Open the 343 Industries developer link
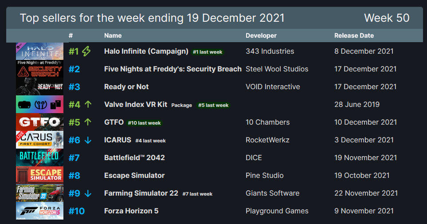This screenshot has height=224, width=427. [270, 51]
